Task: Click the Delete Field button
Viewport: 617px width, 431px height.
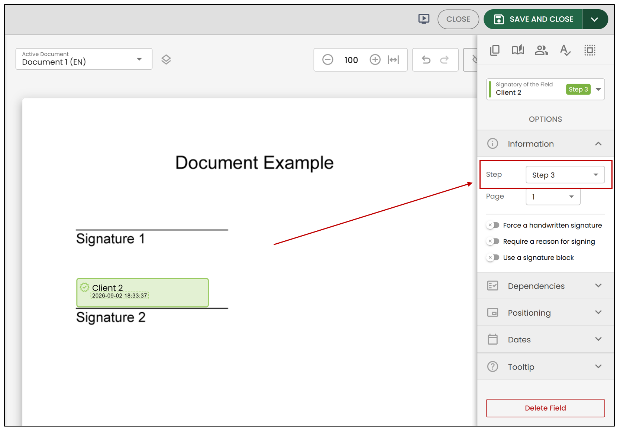Action: click(545, 408)
